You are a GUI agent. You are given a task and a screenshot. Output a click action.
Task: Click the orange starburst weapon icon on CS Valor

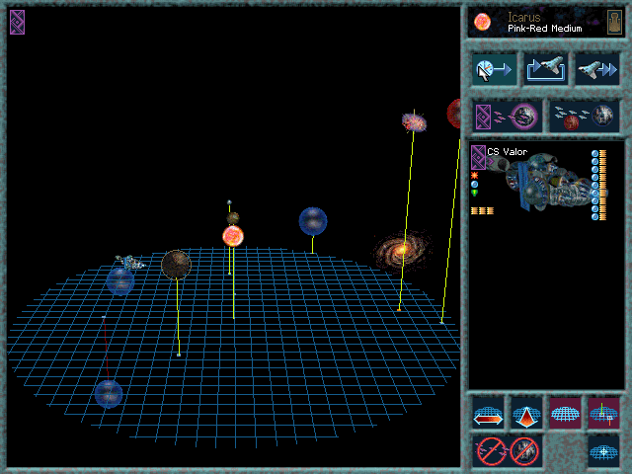pos(474,176)
